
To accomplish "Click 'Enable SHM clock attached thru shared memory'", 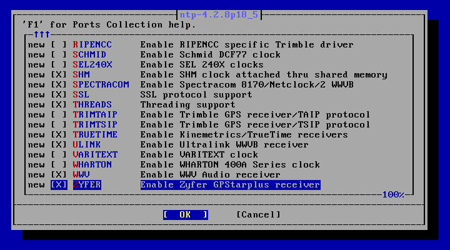I will click(264, 75).
